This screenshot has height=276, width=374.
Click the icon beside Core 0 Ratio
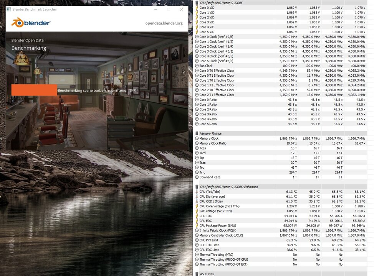[x=197, y=100]
